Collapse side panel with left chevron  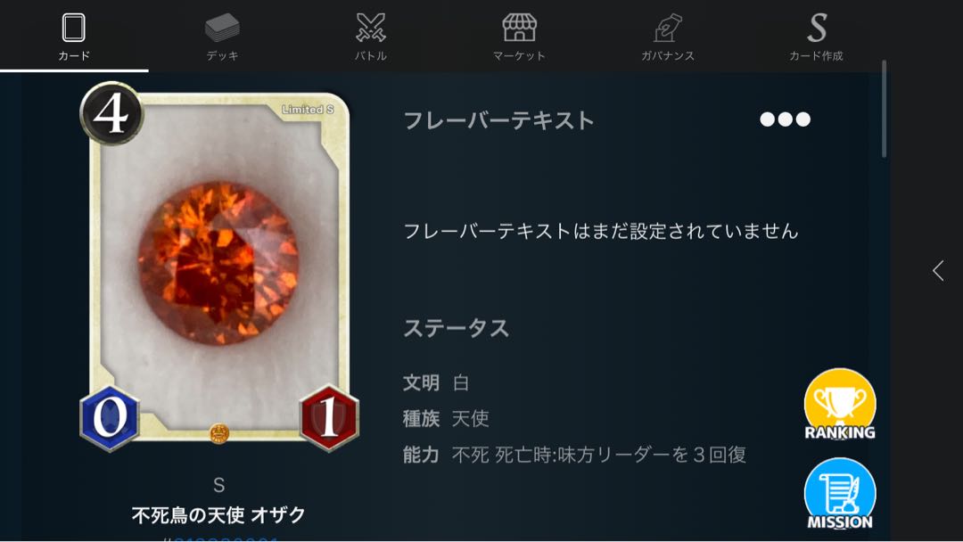pyautogui.click(x=938, y=271)
